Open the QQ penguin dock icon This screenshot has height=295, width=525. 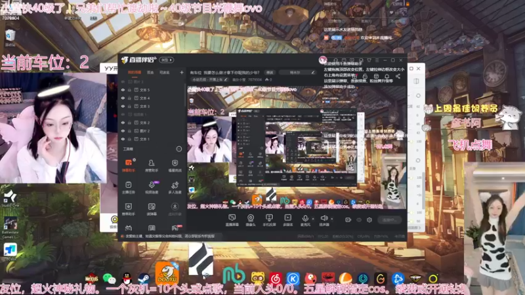coord(127,278)
